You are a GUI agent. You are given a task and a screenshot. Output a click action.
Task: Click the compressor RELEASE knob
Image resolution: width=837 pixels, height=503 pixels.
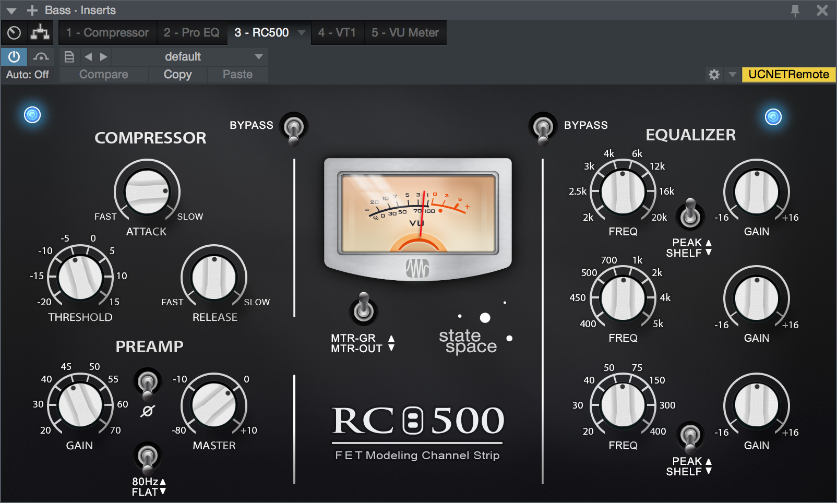pos(214,278)
